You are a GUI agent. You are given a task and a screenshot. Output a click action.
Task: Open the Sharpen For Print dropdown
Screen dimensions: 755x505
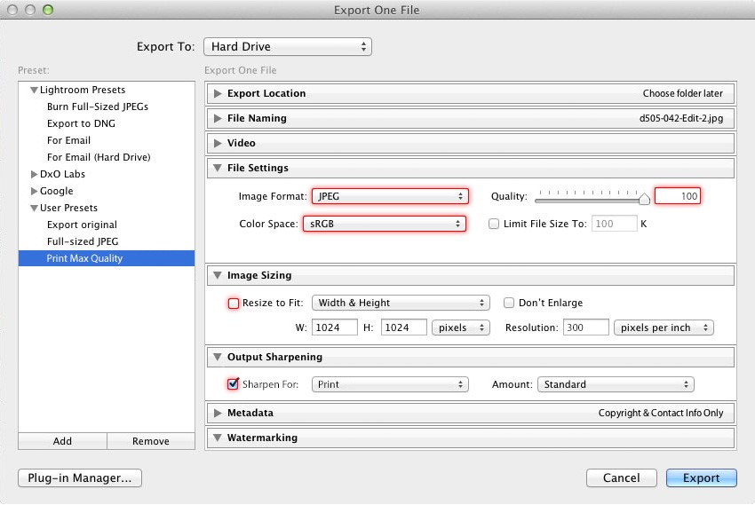(390, 384)
